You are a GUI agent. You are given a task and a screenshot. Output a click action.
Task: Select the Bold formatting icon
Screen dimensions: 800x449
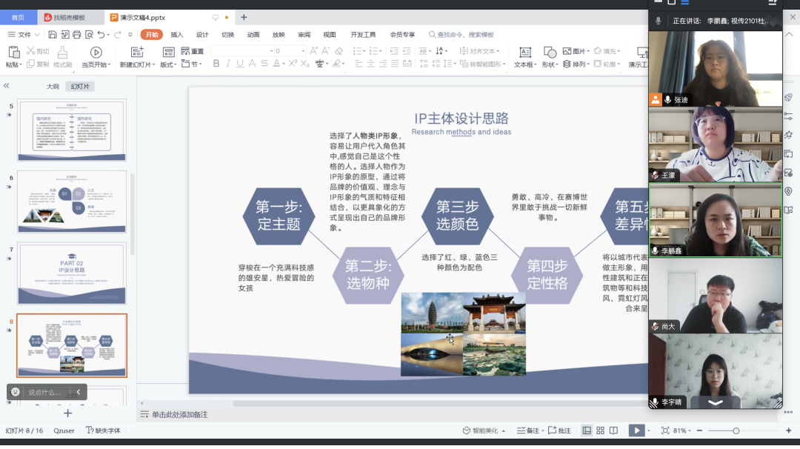(216, 64)
